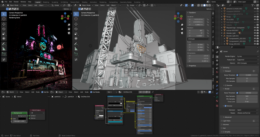Open the Object properties tab
The width and height of the screenshot is (260, 137).
tap(217, 82)
